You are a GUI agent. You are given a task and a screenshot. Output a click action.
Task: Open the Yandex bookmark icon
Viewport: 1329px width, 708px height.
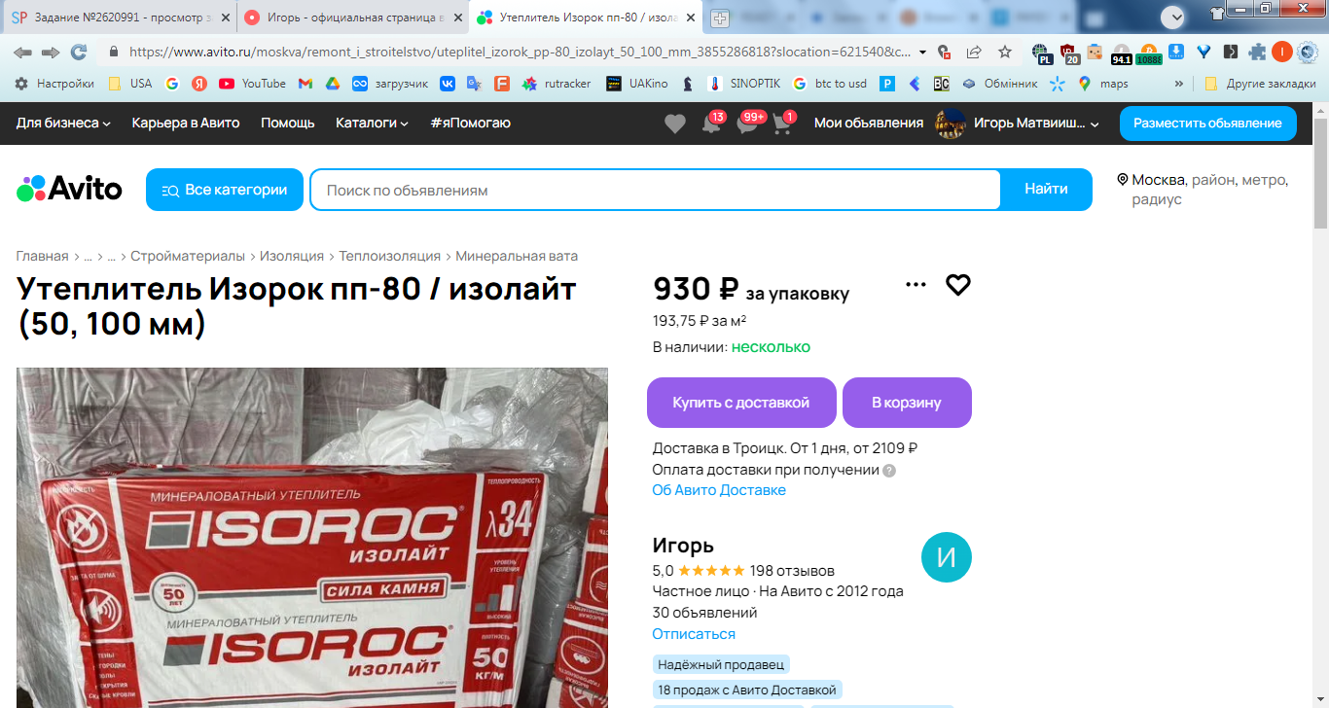[199, 84]
